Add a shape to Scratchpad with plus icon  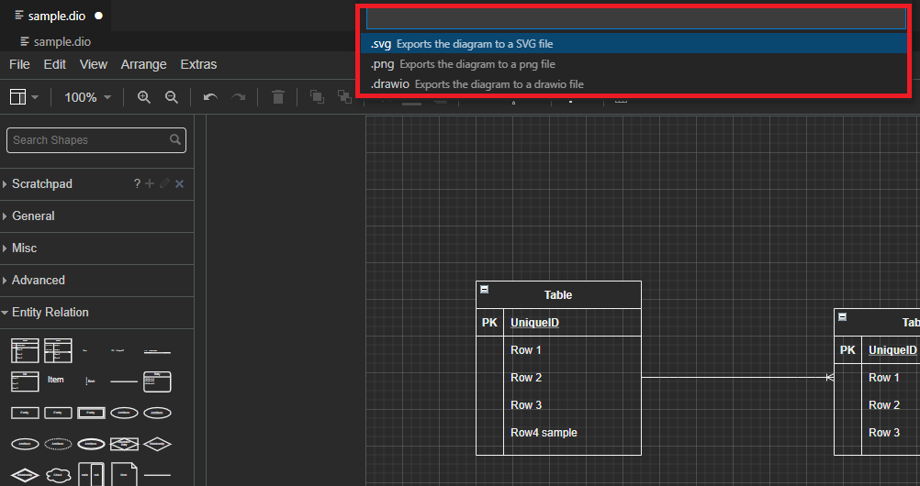pos(150,184)
